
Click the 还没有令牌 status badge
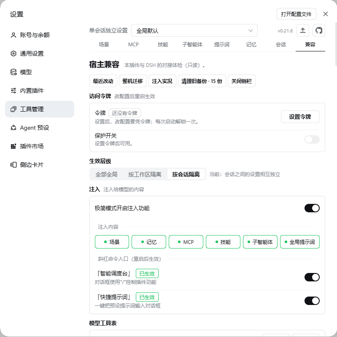(125, 113)
